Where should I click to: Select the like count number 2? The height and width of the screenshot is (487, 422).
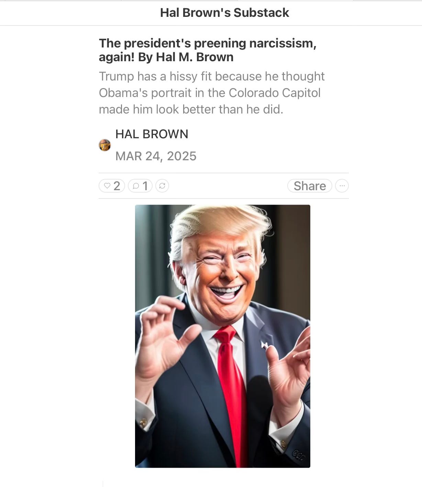117,186
